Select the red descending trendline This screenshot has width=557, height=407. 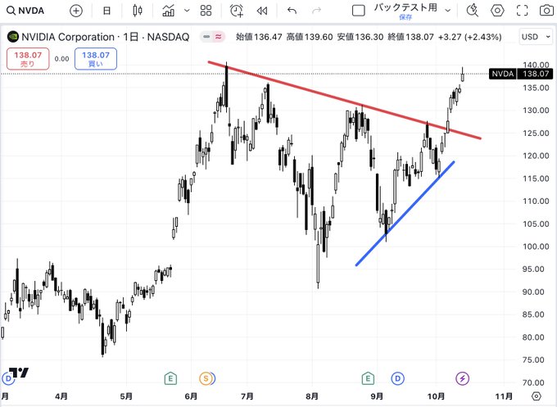tap(344, 100)
